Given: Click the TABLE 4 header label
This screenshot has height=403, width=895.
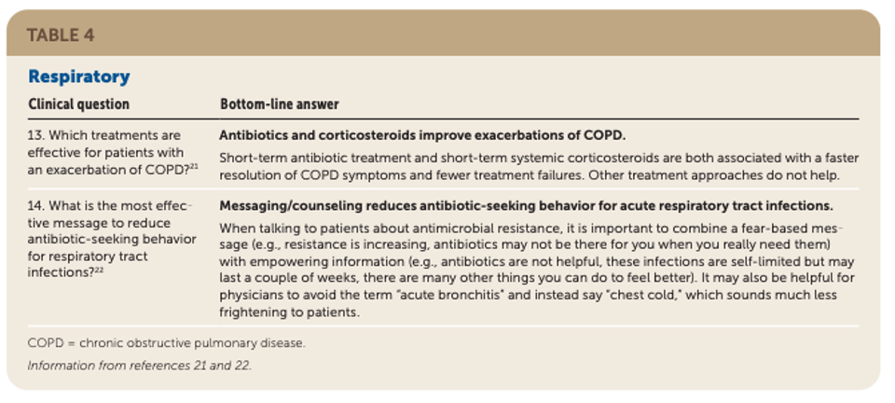Looking at the screenshot, I should click(x=60, y=35).
